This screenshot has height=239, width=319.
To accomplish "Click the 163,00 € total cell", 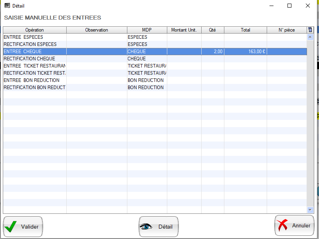I will point(245,52).
